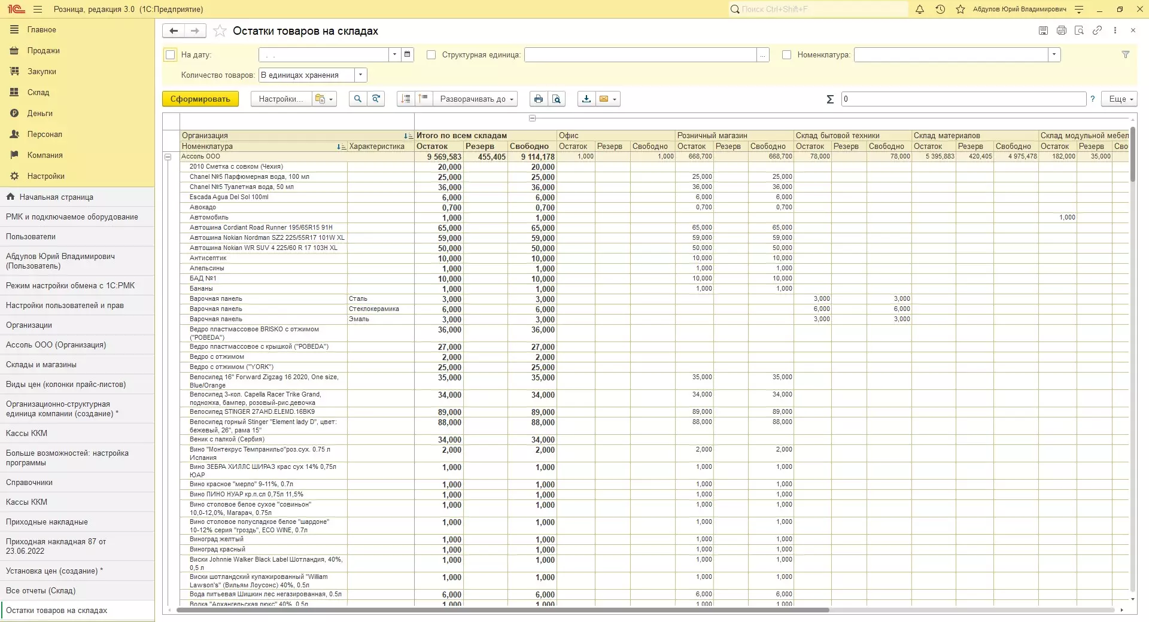Image resolution: width=1149 pixels, height=622 pixels.
Task: Click the notifications bell icon
Action: click(920, 9)
